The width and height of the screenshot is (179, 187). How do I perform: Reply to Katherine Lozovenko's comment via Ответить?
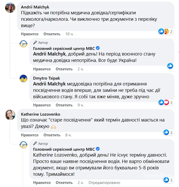tap(52, 135)
